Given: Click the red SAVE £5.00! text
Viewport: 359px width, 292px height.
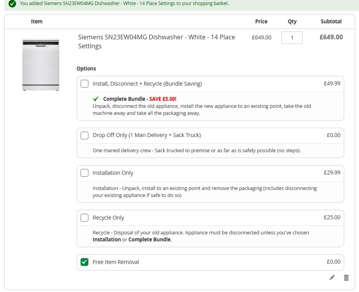Looking at the screenshot, I should [163, 99].
